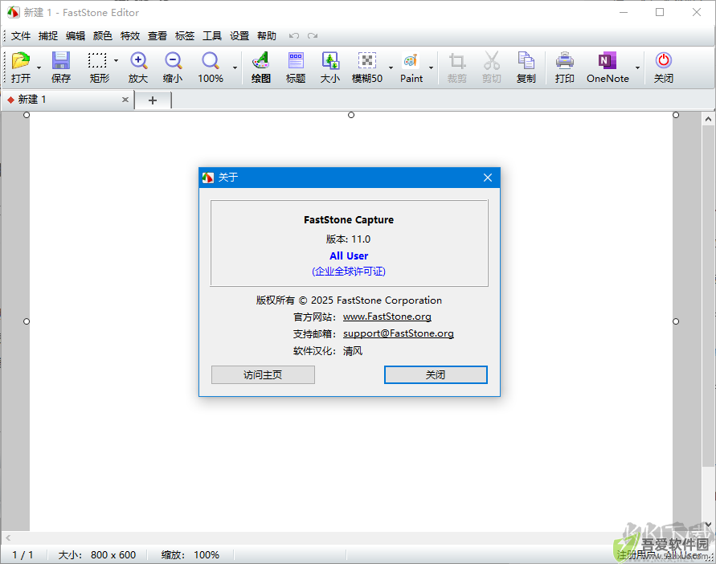Click the 剪切 scissors icon
716x564 pixels.
point(491,67)
